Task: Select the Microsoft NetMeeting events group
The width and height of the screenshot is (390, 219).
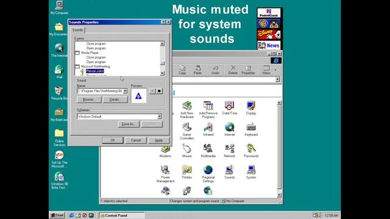Action: coord(95,66)
